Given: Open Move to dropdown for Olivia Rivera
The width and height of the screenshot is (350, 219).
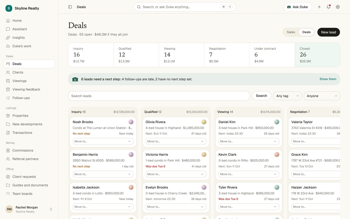Looking at the screenshot, I should coord(176,141).
